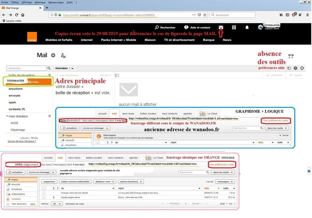Open the Espace client account avatar
Viewport: 312px width, 218px height.
pos(260,27)
